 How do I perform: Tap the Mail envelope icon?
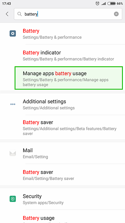(x=13, y=153)
